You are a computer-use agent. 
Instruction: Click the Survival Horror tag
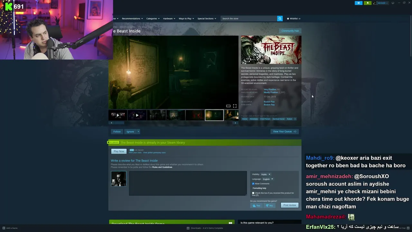[x=278, y=119]
